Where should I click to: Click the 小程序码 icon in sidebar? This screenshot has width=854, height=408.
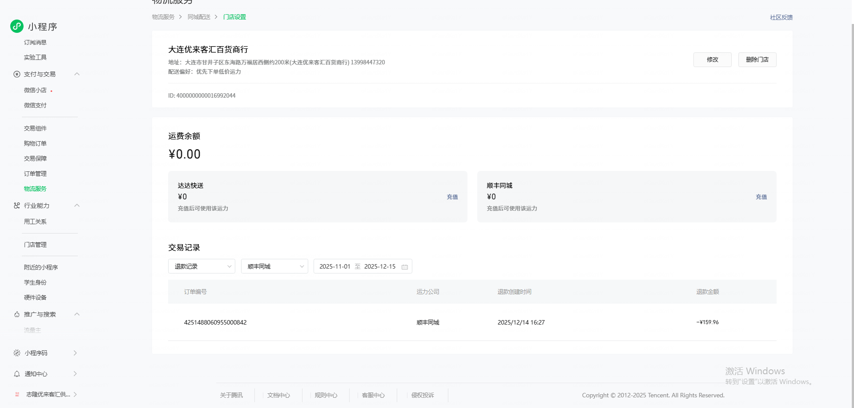[x=17, y=353]
